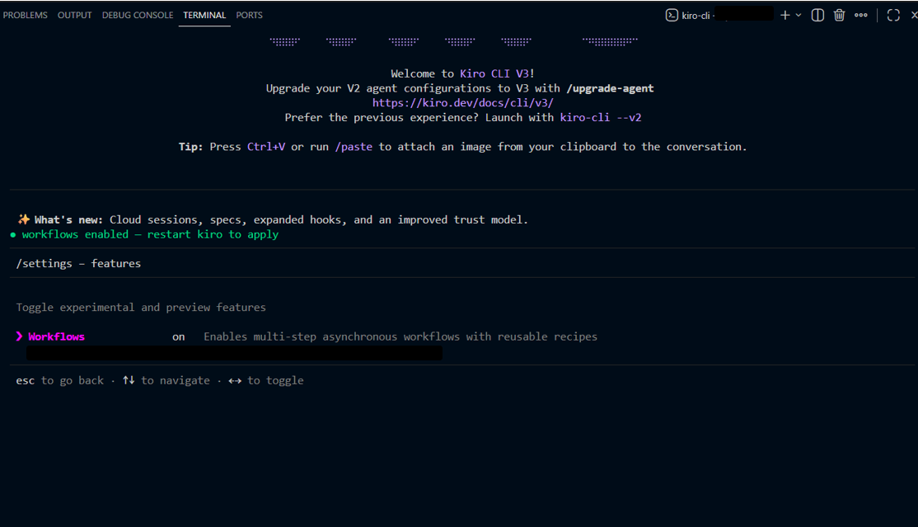Click the pink chevron beside Workflows

pos(19,336)
